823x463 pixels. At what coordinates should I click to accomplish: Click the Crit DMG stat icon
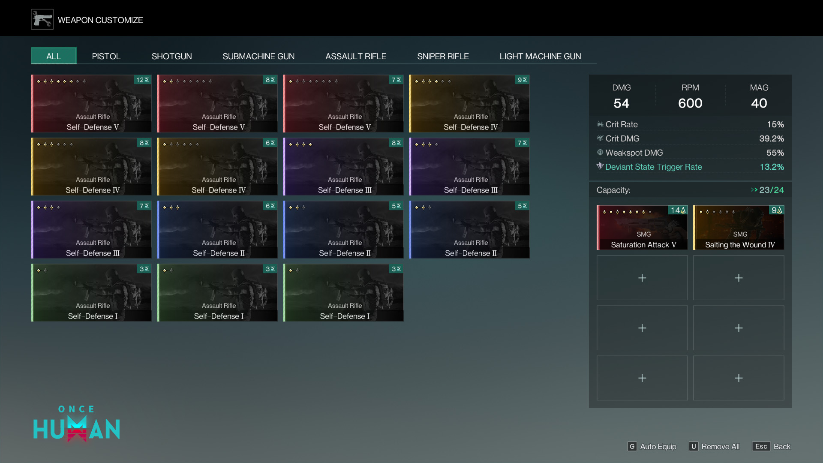coord(600,138)
